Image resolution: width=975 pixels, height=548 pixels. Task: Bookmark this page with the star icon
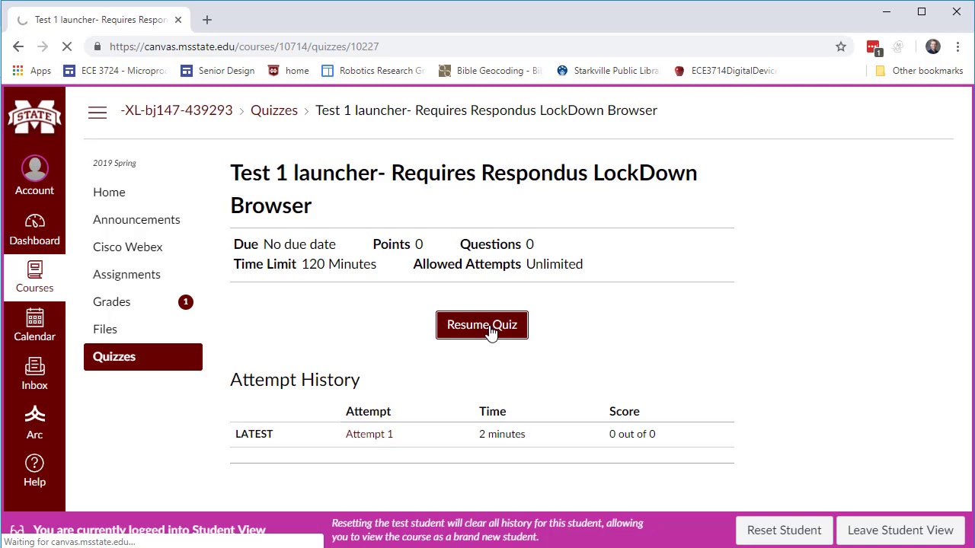tap(841, 46)
